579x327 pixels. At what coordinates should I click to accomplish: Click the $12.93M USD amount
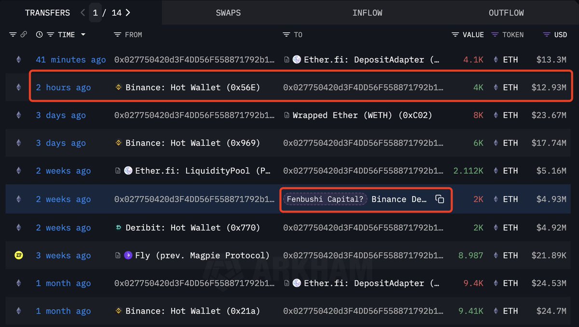(x=549, y=87)
